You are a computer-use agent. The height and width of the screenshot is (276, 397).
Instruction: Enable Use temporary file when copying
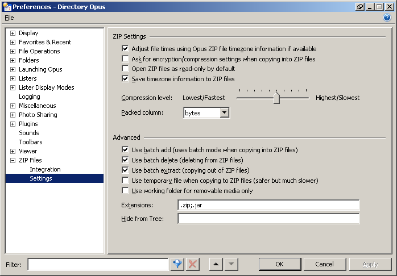tap(126, 181)
